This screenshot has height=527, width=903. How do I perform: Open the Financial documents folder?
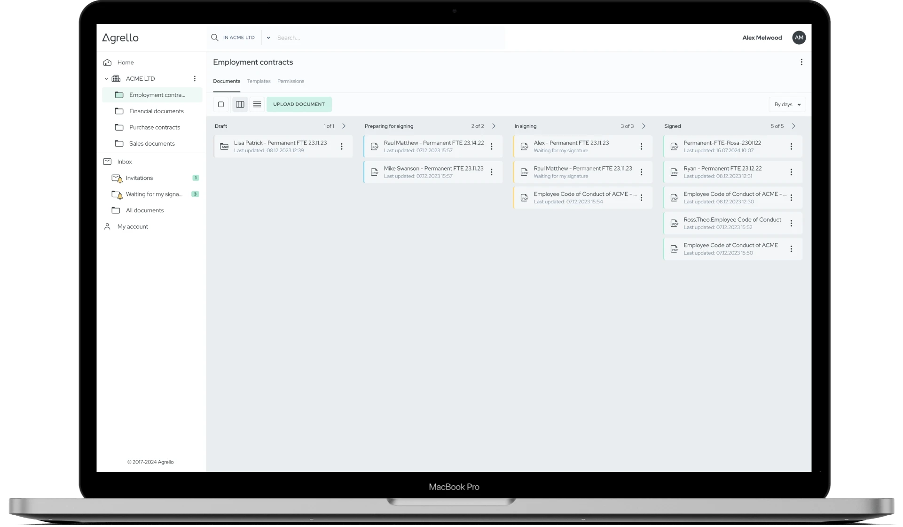[x=157, y=111]
